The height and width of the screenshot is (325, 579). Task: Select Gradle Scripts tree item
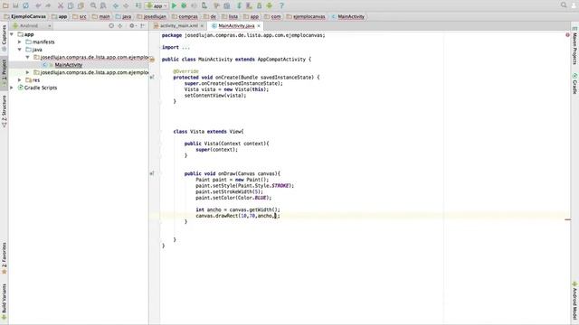[x=41, y=88]
